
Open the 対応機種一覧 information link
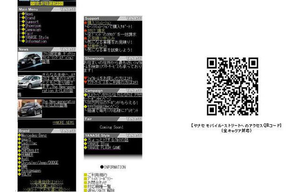(99, 186)
